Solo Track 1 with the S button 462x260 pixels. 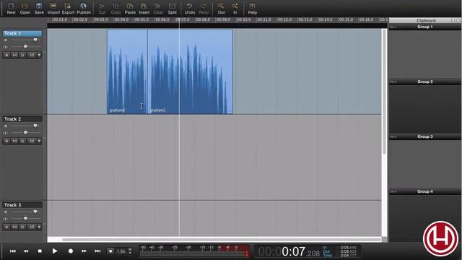coord(22,55)
